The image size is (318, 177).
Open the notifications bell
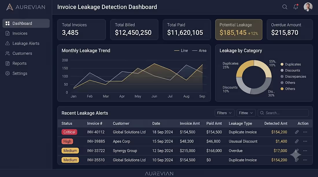tap(296, 7)
